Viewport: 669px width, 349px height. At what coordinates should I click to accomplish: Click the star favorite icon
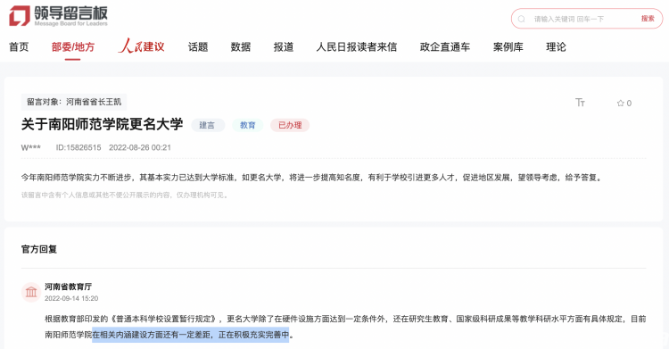tap(620, 103)
